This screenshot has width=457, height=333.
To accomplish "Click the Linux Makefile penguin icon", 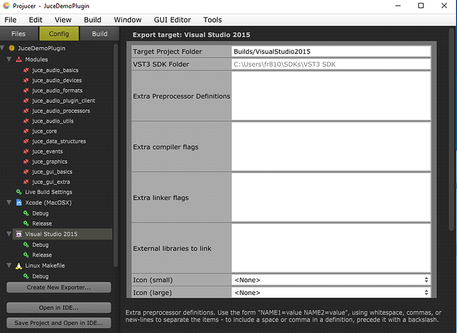I will [x=19, y=266].
